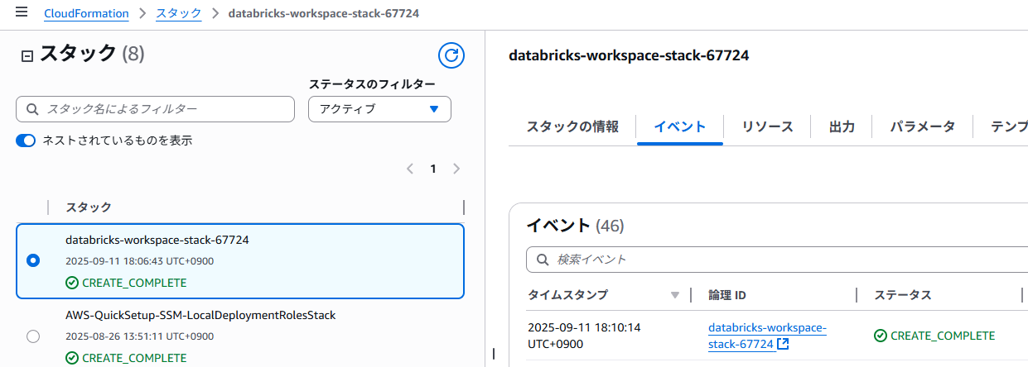Switch to the リソース tab
Viewport: 1028px width, 367px height.
point(767,126)
